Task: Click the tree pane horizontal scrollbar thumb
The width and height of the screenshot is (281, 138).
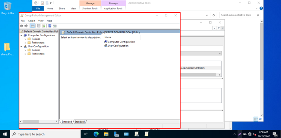Action: [x=31, y=121]
